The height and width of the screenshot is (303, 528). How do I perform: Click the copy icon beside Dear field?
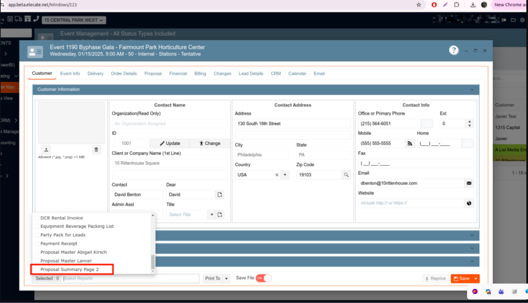tap(220, 195)
